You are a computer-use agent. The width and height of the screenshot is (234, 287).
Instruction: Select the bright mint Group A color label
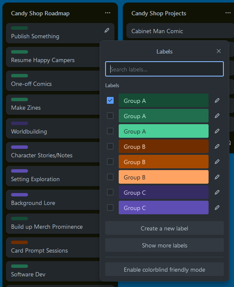[164, 131]
